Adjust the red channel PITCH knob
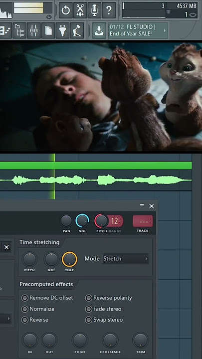Image resolution: width=202 pixels, height=359 pixels. [x=101, y=221]
